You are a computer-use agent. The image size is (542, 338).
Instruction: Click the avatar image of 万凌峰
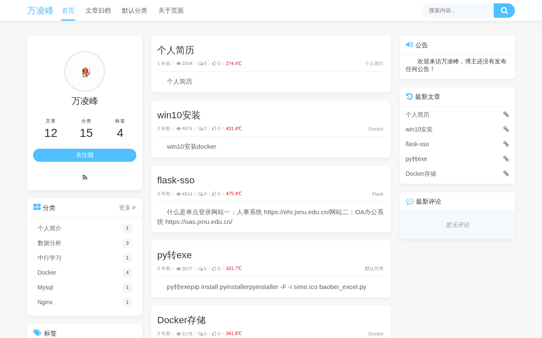(85, 71)
